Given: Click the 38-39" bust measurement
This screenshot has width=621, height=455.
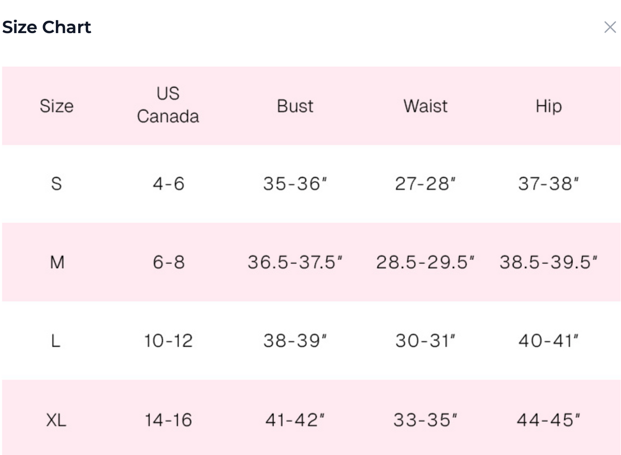Looking at the screenshot, I should 295,341.
